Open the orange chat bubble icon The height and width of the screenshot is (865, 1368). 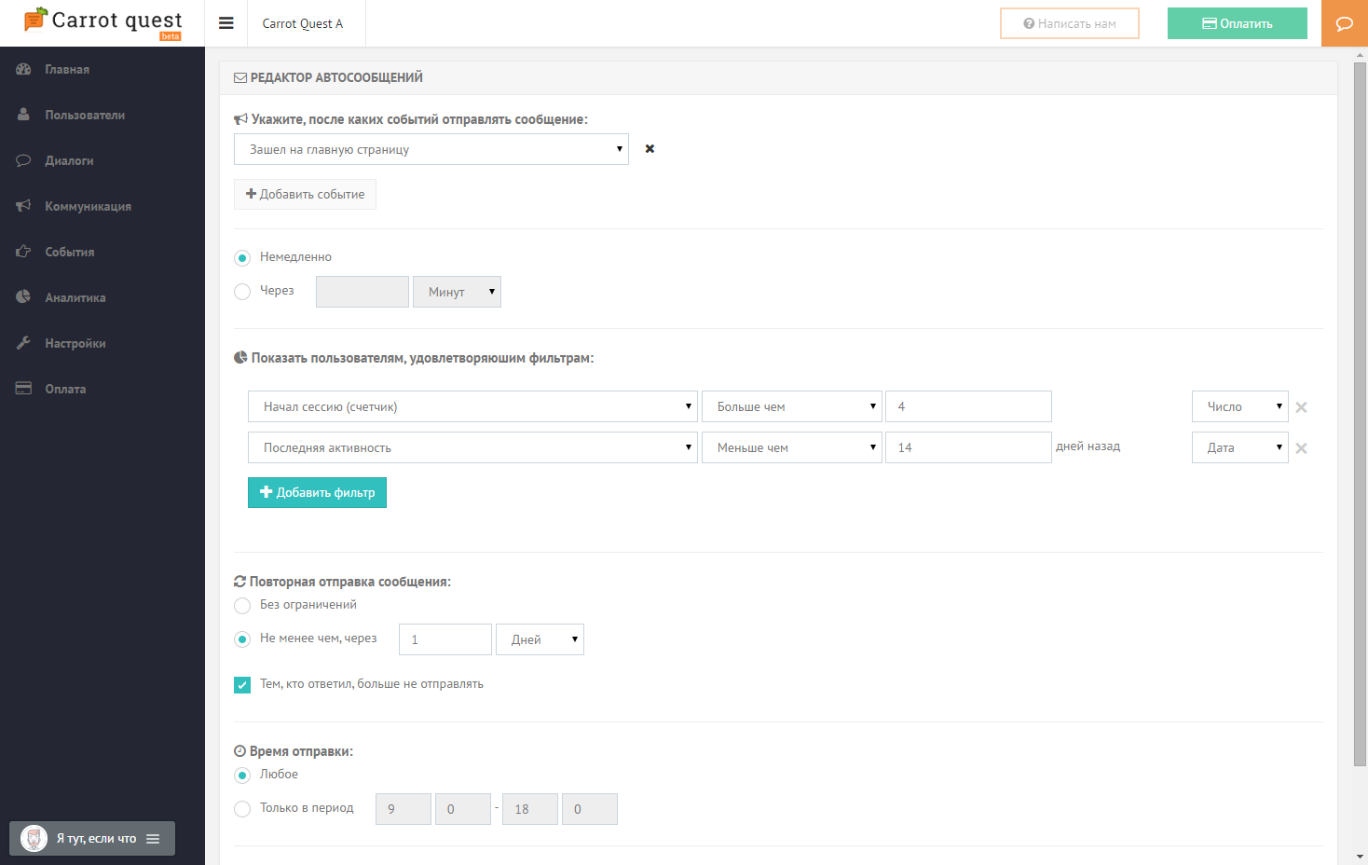pyautogui.click(x=1344, y=23)
